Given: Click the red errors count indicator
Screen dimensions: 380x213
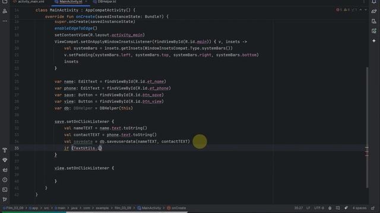Looking at the screenshot, I should coord(339,10).
